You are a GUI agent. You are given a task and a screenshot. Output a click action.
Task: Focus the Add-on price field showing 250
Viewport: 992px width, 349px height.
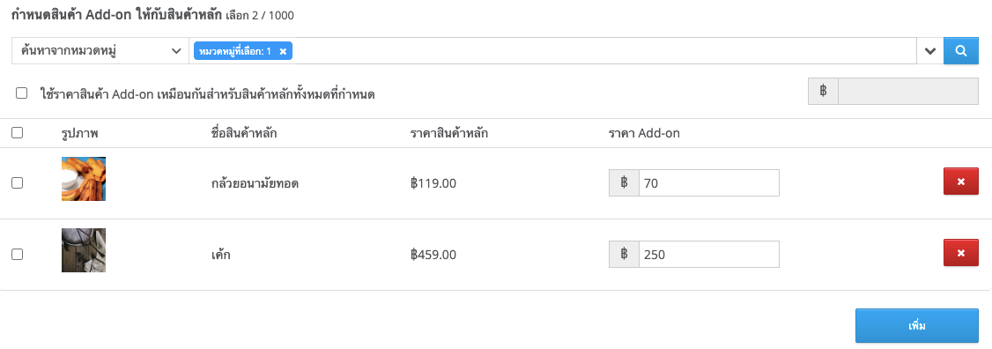click(x=708, y=254)
